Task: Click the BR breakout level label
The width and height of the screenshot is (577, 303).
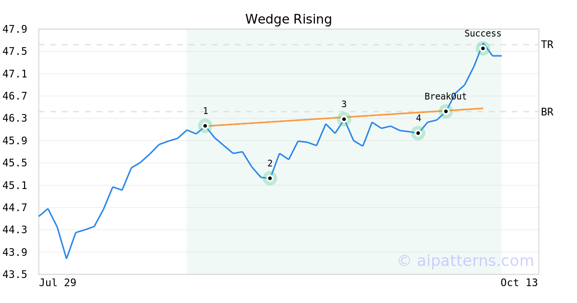Action: tap(547, 112)
